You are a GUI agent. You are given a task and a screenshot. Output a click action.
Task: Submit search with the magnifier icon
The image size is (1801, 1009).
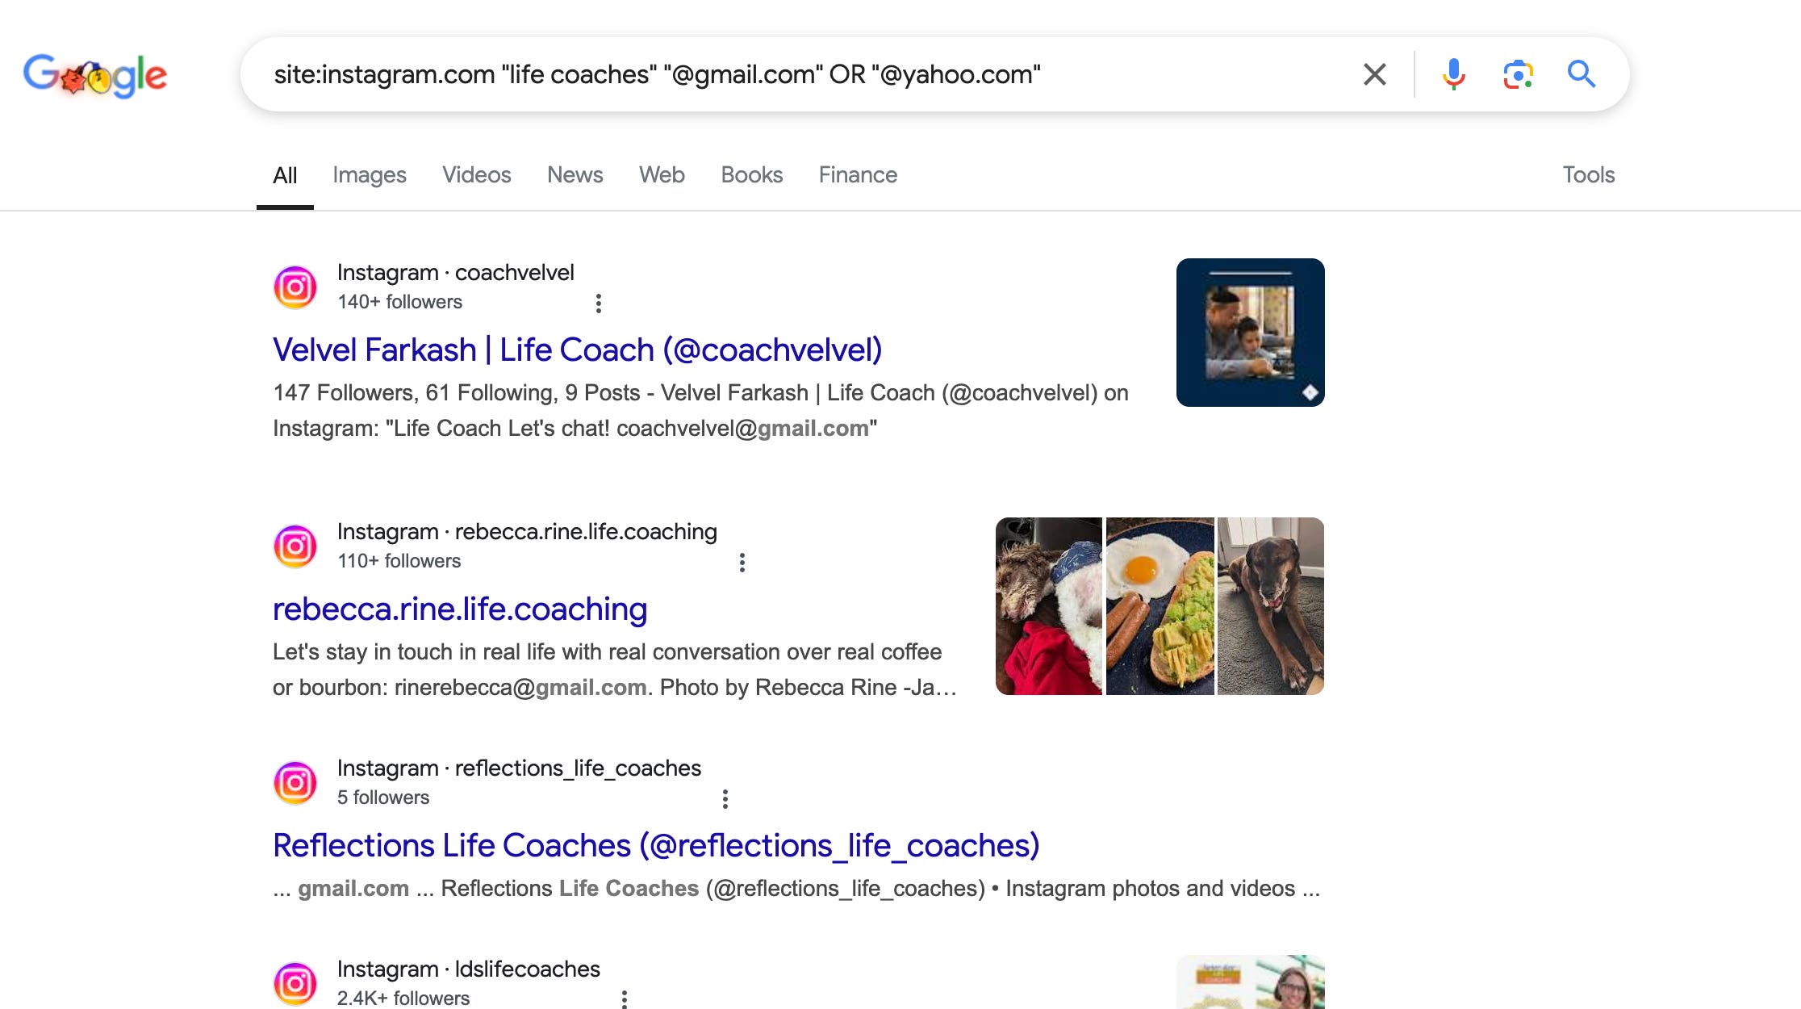click(1582, 74)
